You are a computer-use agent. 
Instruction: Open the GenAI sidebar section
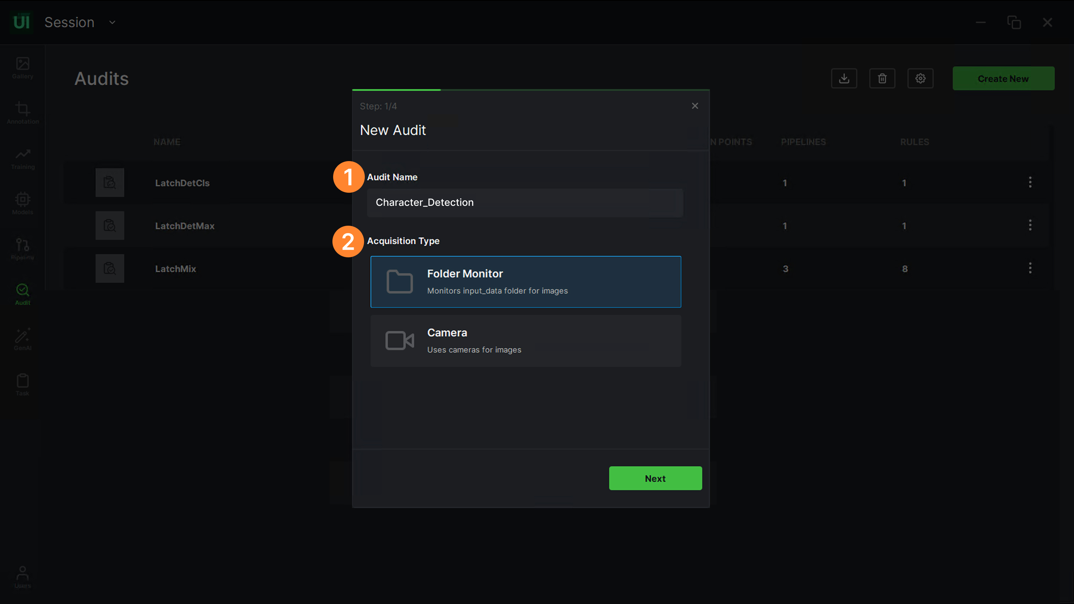click(x=22, y=340)
